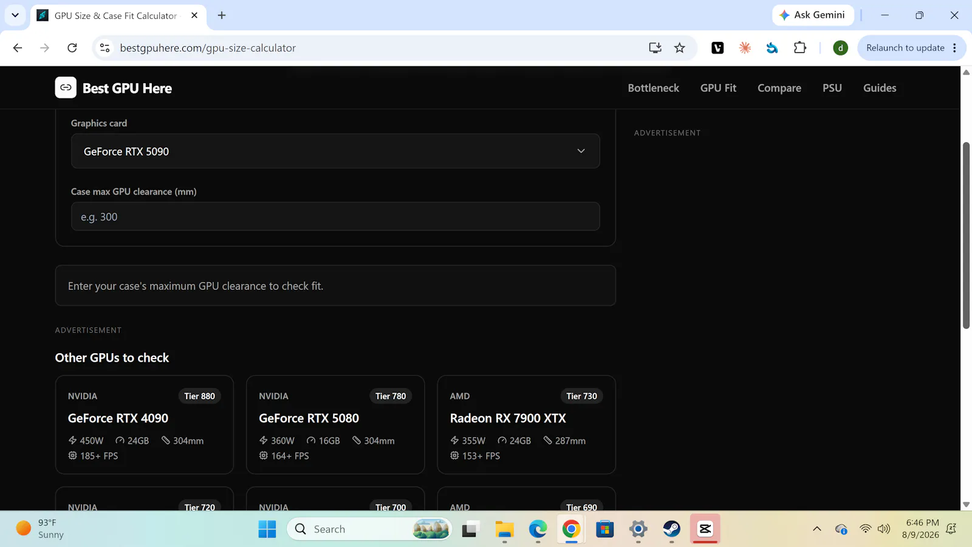Click the 185+ FPS value
Viewport: 972px width, 547px height.
tap(93, 456)
